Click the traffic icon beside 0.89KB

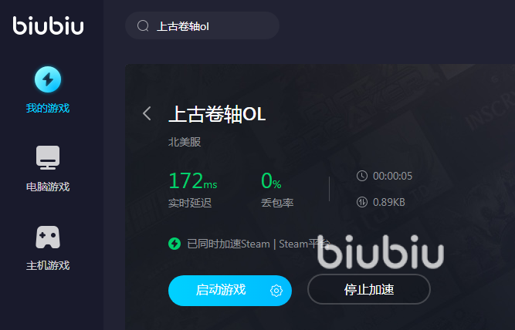(x=362, y=202)
